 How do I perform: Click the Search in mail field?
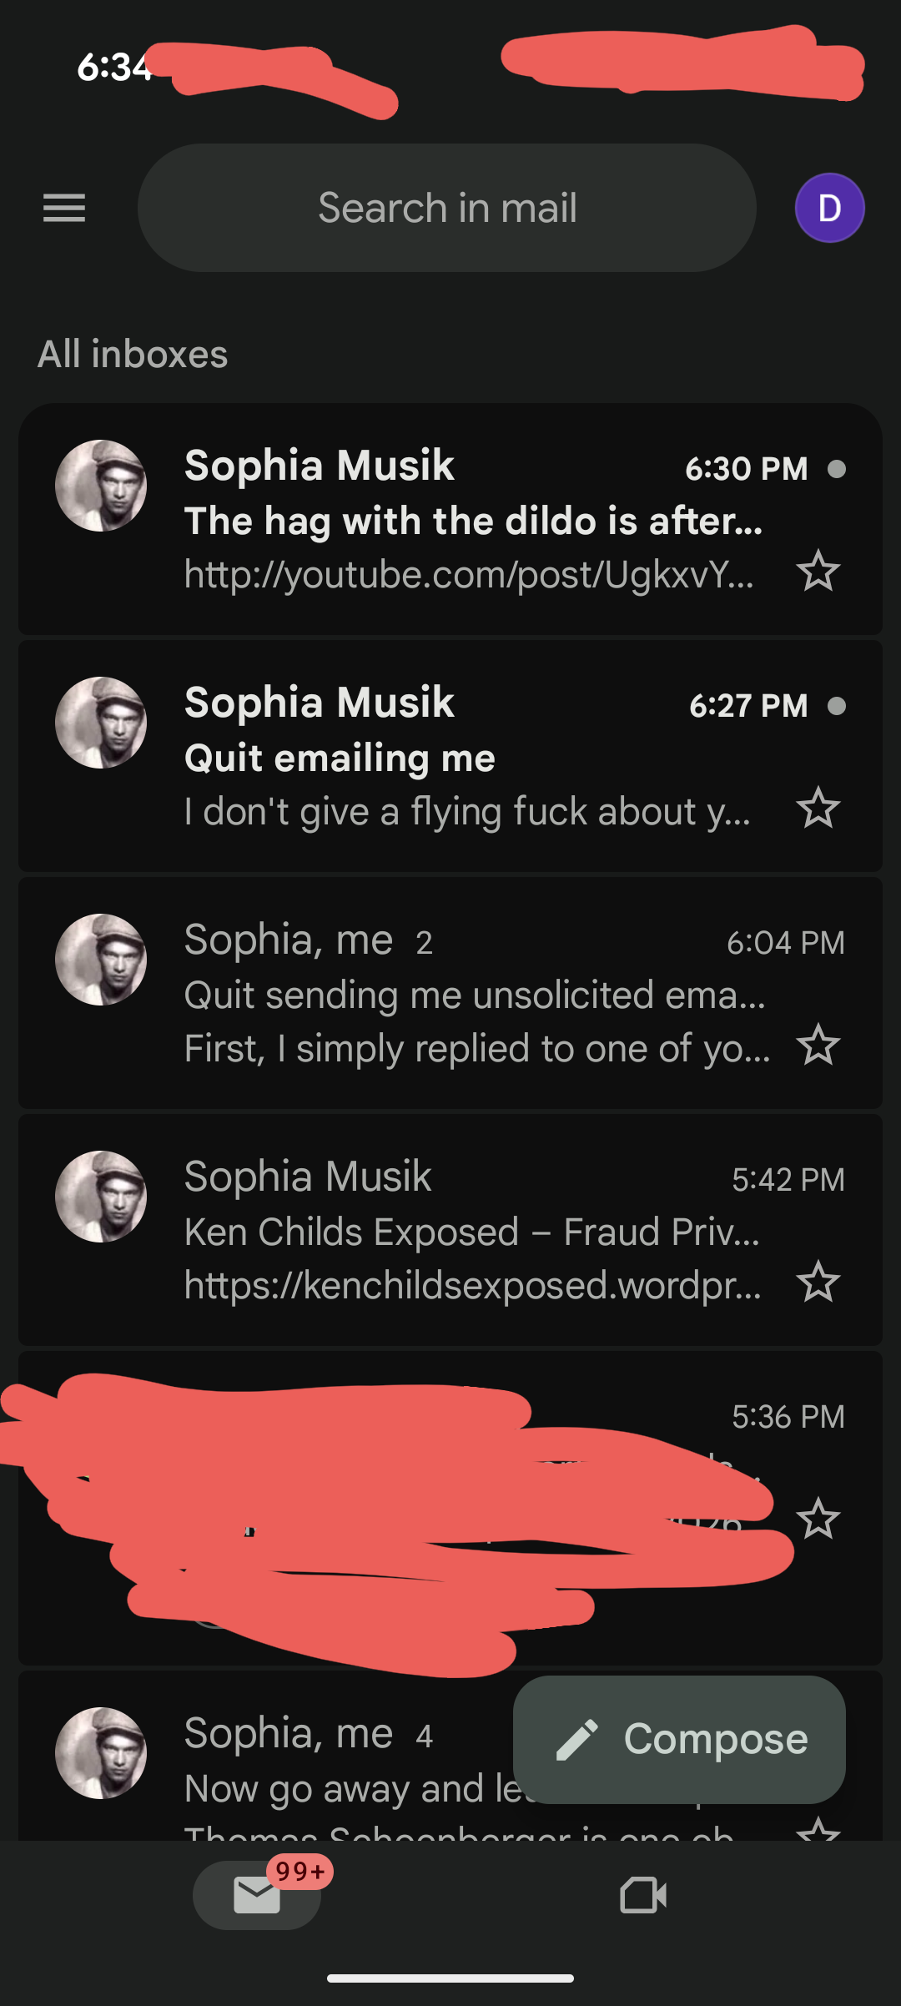coord(447,208)
